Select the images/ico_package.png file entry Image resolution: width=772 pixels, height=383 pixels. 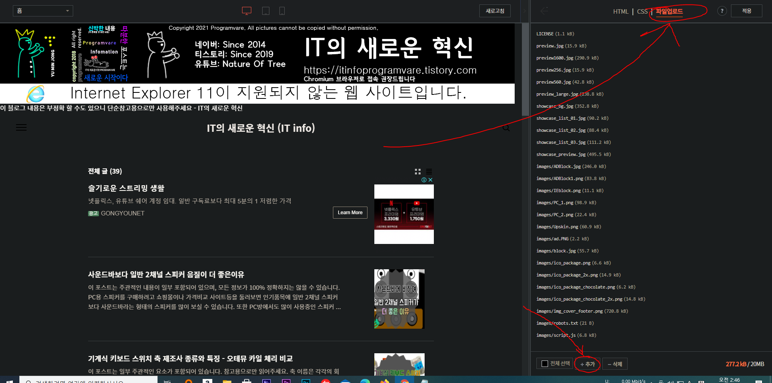(573, 263)
